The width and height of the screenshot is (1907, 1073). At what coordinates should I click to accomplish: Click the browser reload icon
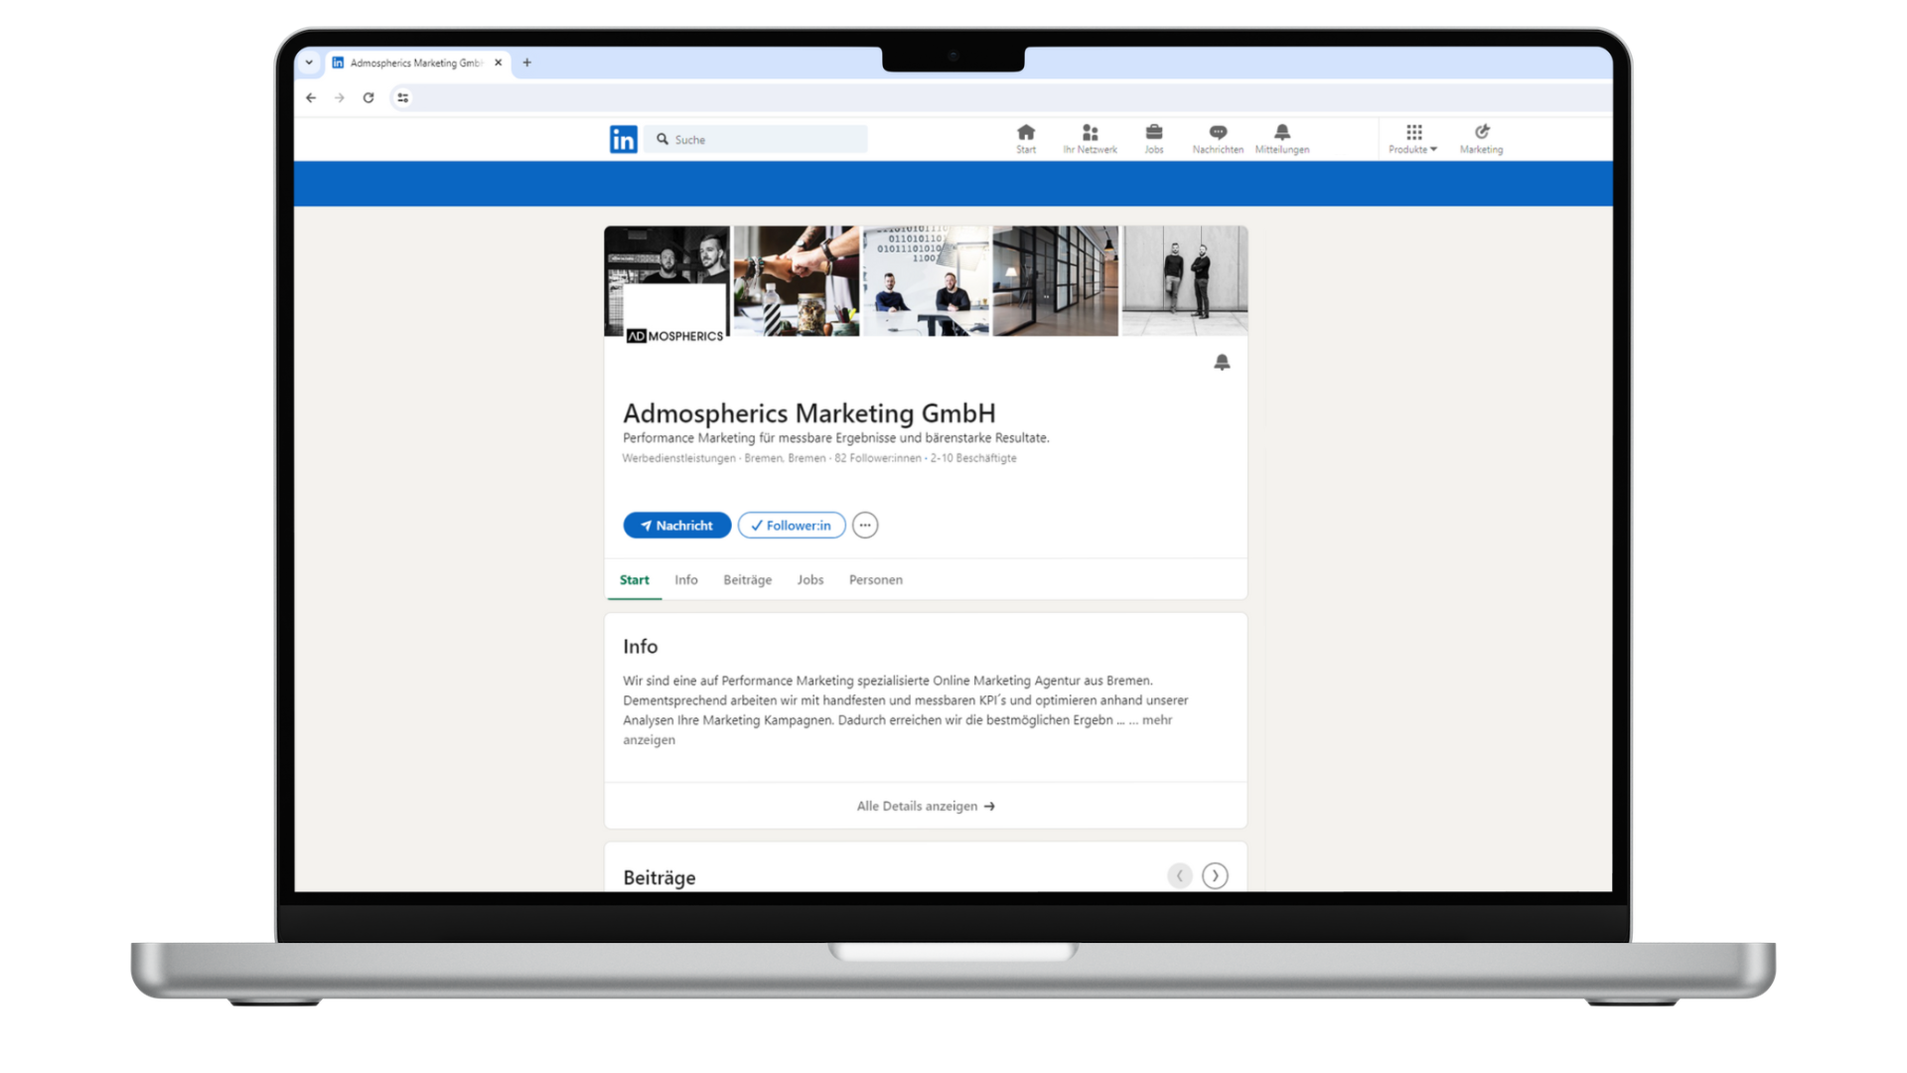(368, 97)
